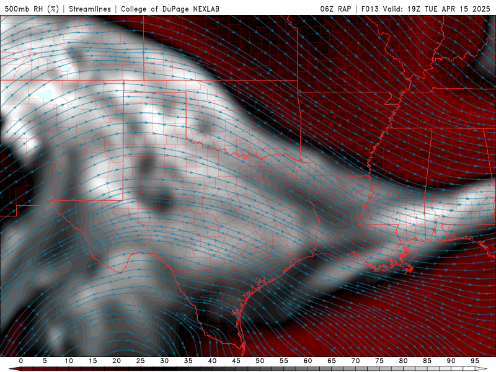Click the colorbar label '5'
The width and height of the screenshot is (496, 372).
point(45,361)
